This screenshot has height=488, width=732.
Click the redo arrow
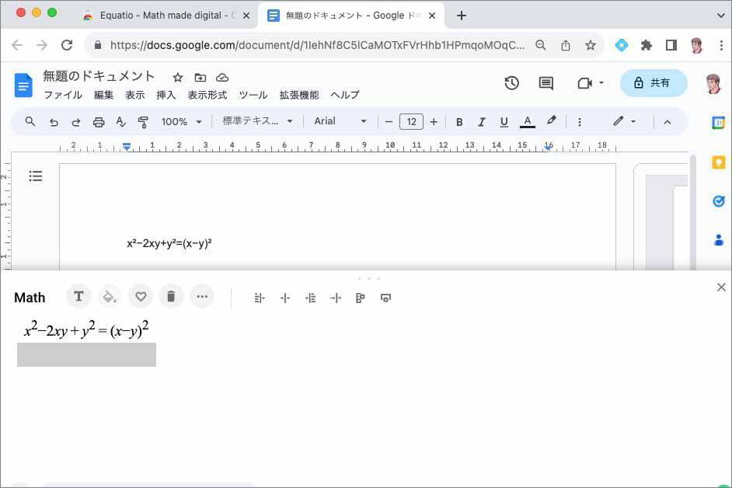click(x=75, y=122)
